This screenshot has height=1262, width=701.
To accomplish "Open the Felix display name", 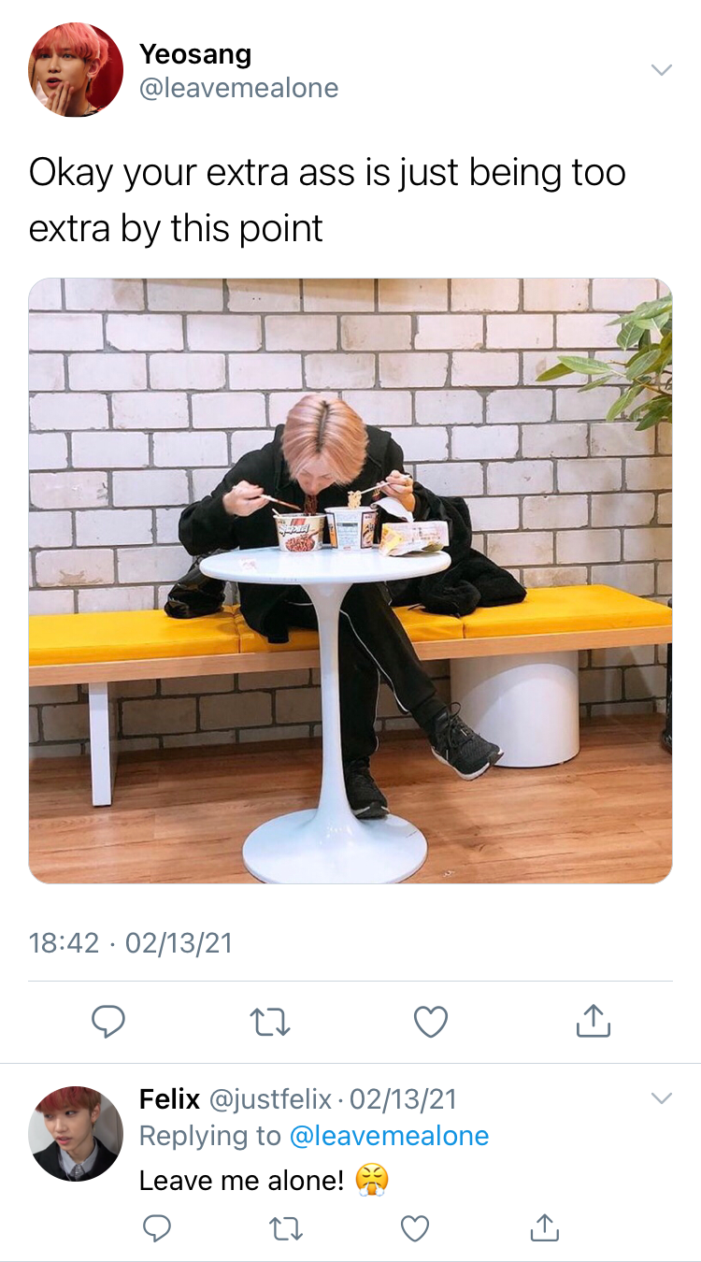I will coord(169,1099).
